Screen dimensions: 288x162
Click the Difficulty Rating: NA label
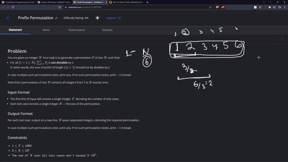pos(76,18)
